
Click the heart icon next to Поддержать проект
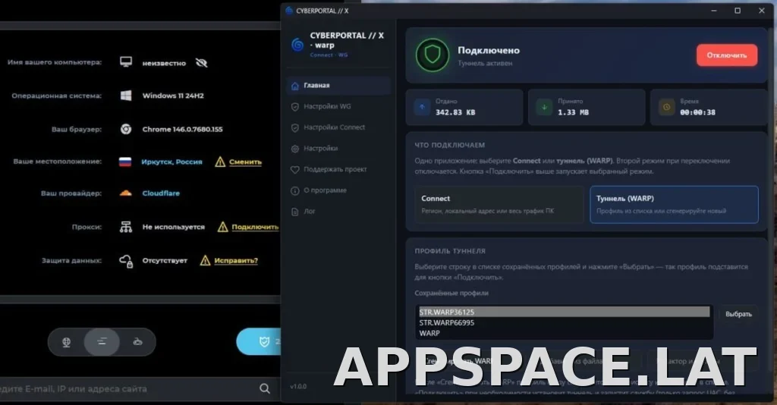pos(295,170)
